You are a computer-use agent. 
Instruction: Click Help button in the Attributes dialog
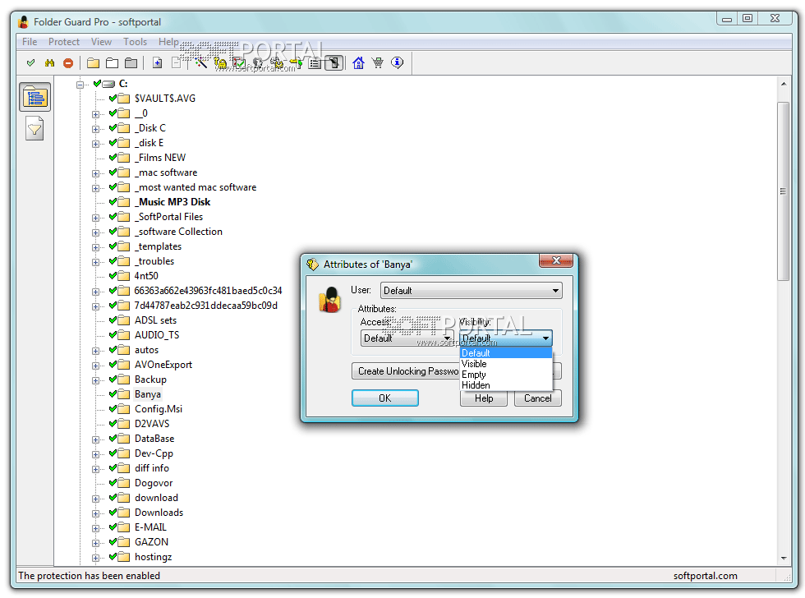(484, 398)
